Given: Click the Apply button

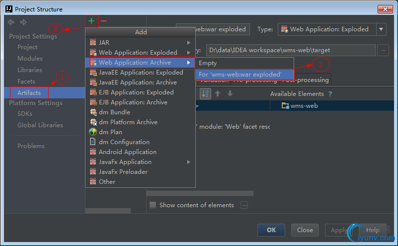Looking at the screenshot, I should pyautogui.click(x=338, y=230).
